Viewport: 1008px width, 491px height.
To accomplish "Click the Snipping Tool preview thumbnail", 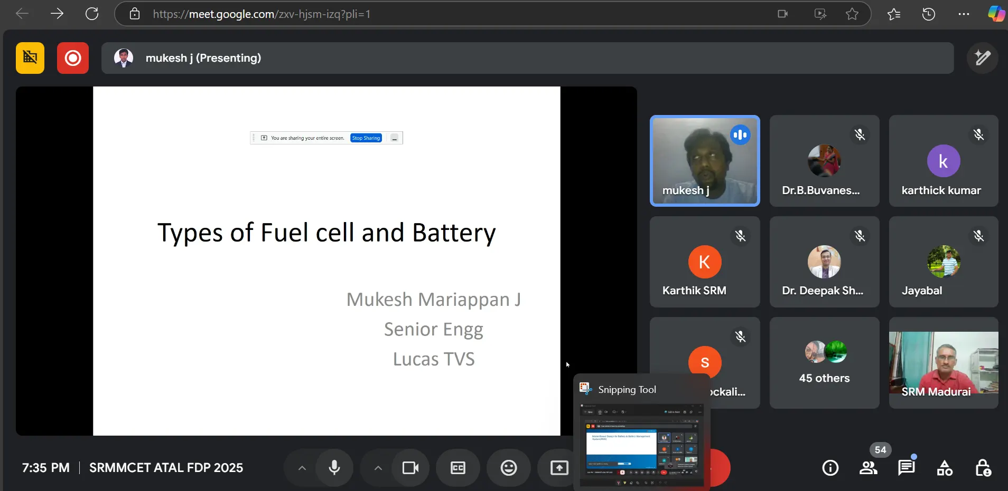I will click(x=641, y=446).
